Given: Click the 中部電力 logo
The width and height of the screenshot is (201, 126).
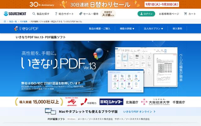Looking at the screenshot, I should [x=89, y=102].
